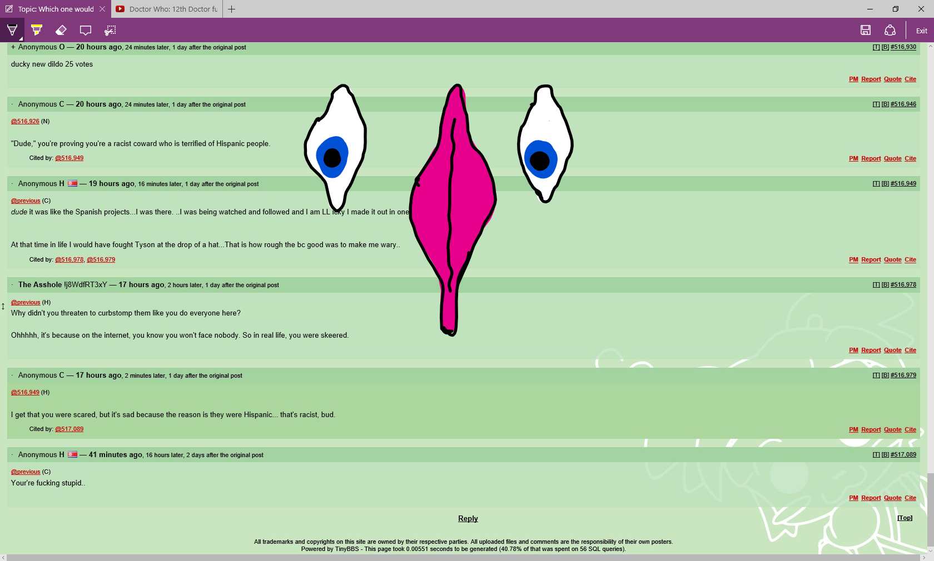Click Cite on the post #516,930
934x561 pixels.
pyautogui.click(x=910, y=79)
